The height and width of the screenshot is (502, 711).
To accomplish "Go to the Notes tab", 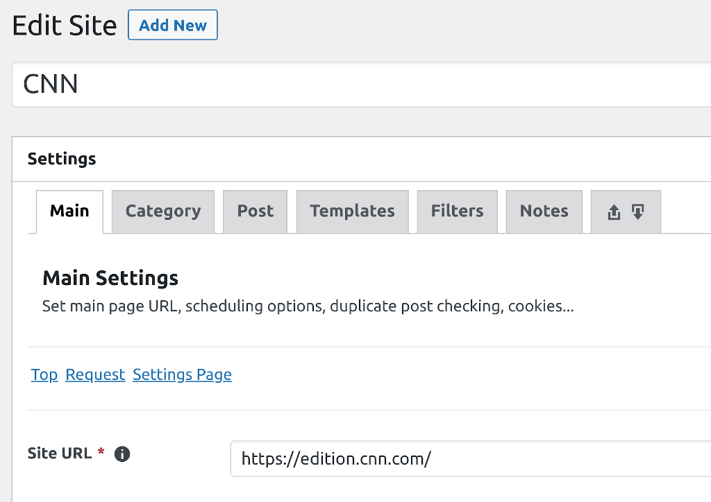I will [x=544, y=211].
